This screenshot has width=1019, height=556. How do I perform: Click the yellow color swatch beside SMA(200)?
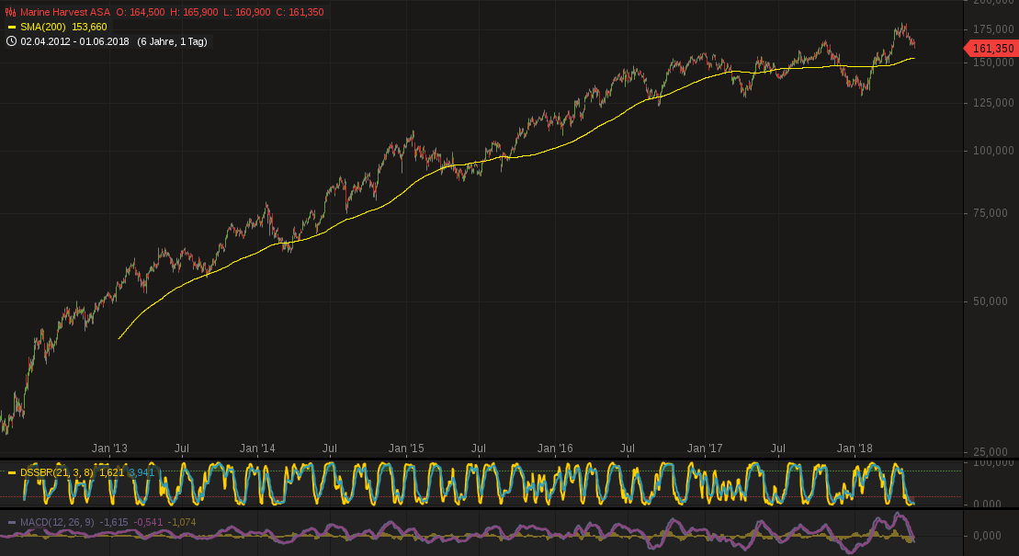[13, 28]
